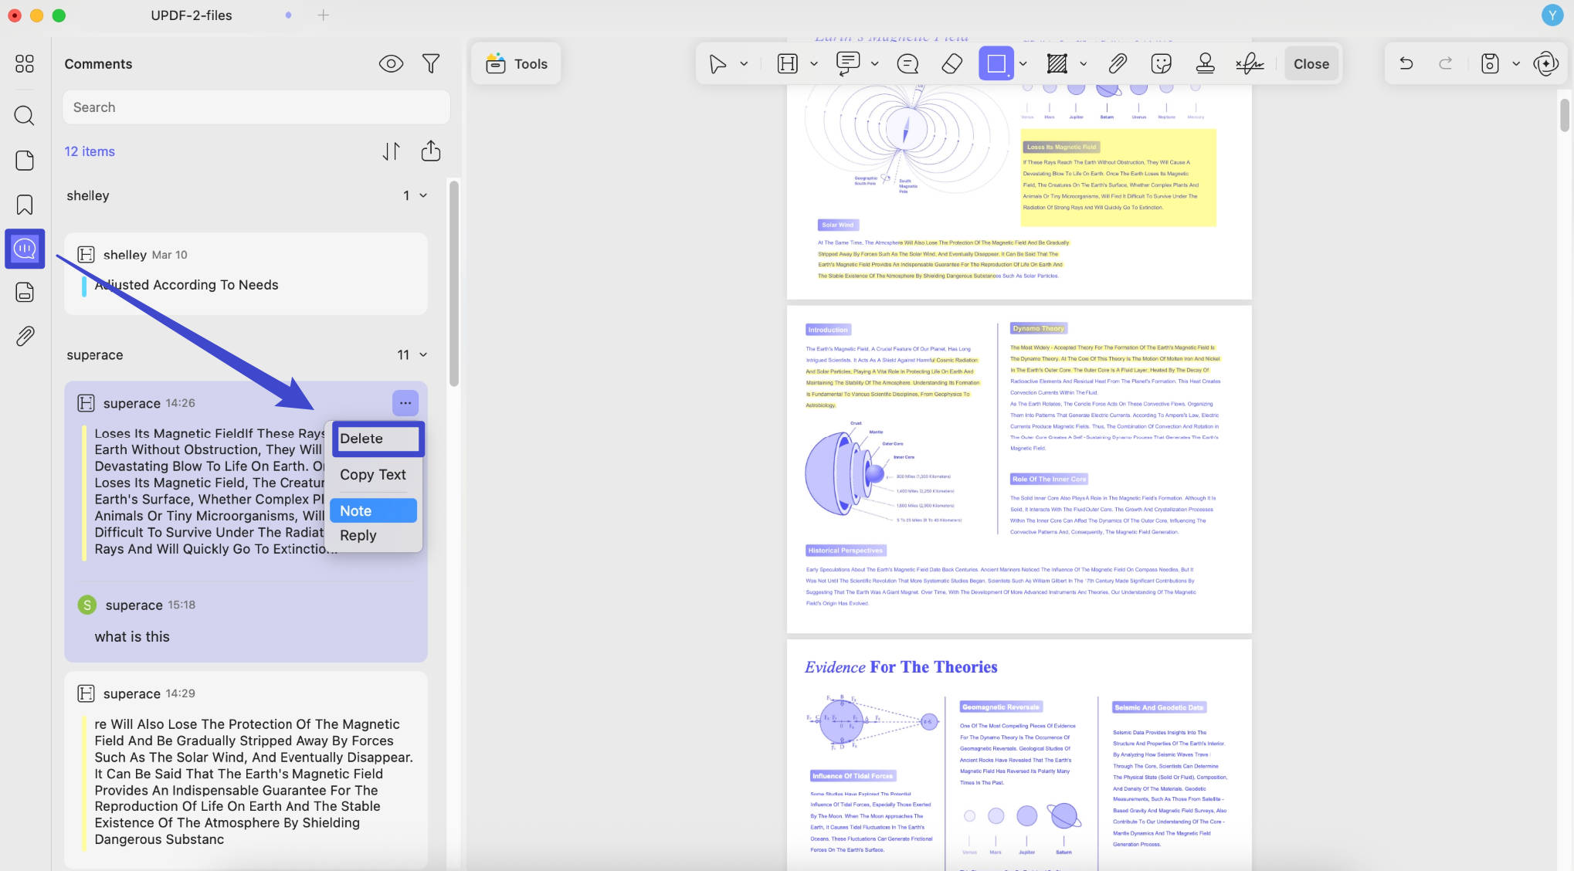The width and height of the screenshot is (1574, 871).
Task: Open the thumbnails grid sidebar icon
Action: pyautogui.click(x=25, y=63)
